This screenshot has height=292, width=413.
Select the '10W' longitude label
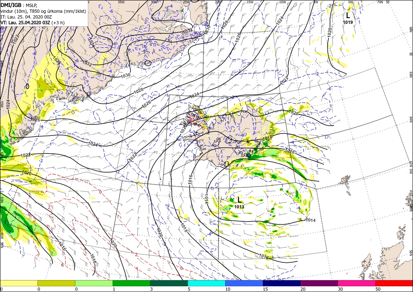[x=282, y=2]
